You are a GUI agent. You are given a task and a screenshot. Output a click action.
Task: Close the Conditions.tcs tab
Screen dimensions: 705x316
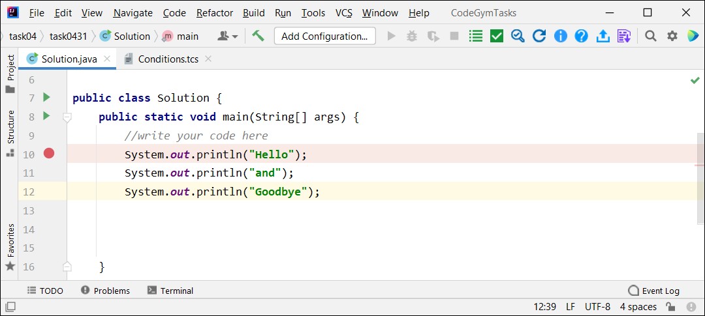pos(208,59)
